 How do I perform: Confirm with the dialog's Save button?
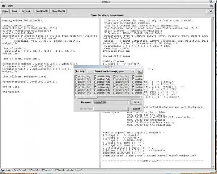coord(136,102)
